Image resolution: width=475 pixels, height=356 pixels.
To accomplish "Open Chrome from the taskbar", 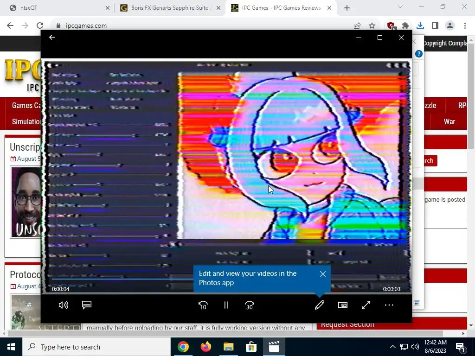I will point(183,347).
